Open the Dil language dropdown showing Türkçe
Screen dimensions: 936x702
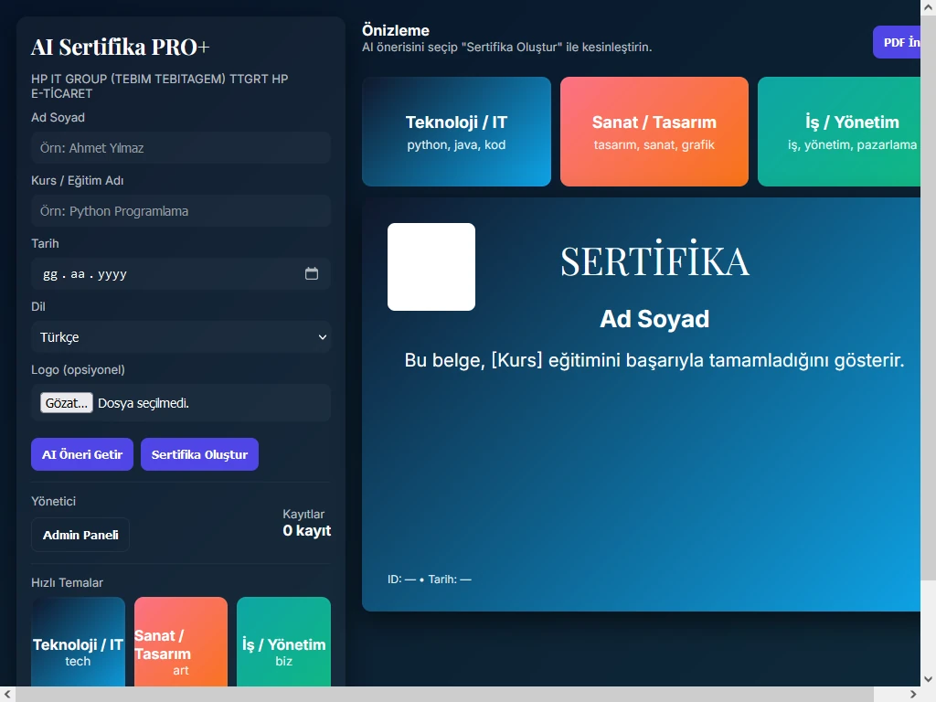180,337
